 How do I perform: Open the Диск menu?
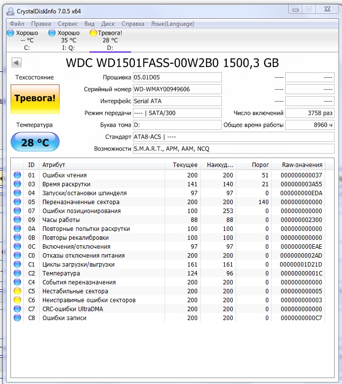(108, 24)
